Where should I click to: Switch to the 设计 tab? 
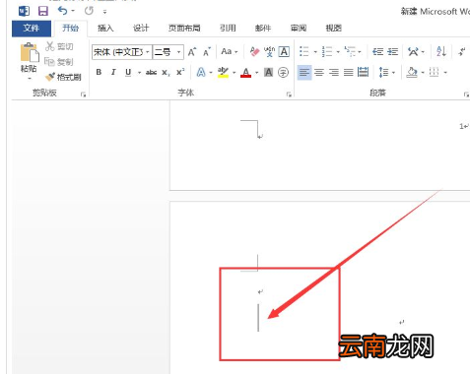coord(141,29)
